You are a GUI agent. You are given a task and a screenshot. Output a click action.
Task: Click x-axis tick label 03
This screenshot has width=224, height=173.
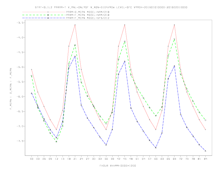38,159
